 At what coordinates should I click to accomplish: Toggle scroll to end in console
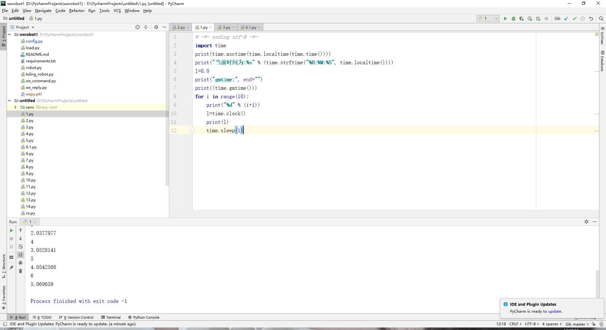click(21, 255)
